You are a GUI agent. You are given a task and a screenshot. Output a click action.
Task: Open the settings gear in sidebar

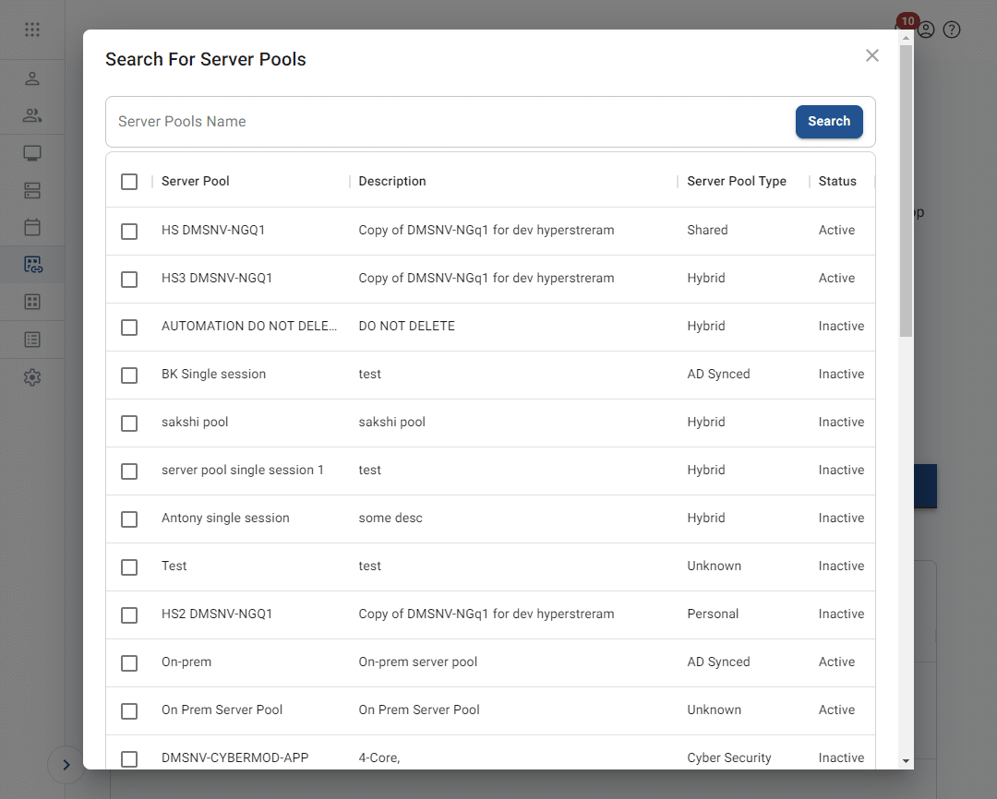[32, 377]
